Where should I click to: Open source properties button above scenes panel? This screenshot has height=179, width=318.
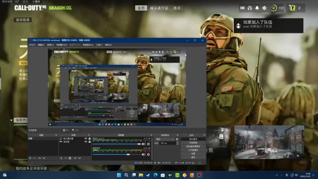(x=66, y=130)
